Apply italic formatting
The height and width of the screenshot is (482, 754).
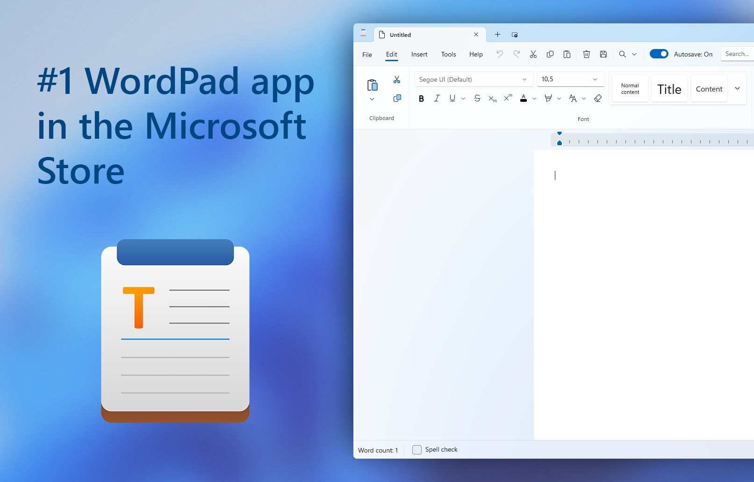pos(437,99)
